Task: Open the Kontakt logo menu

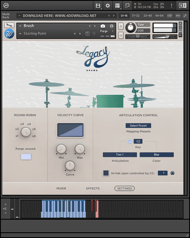Action: pyautogui.click(x=6, y=5)
